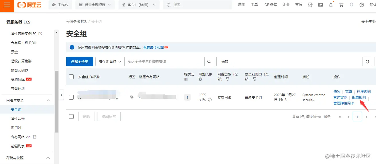Open the orange hamburger menu

pyautogui.click(x=7, y=5)
